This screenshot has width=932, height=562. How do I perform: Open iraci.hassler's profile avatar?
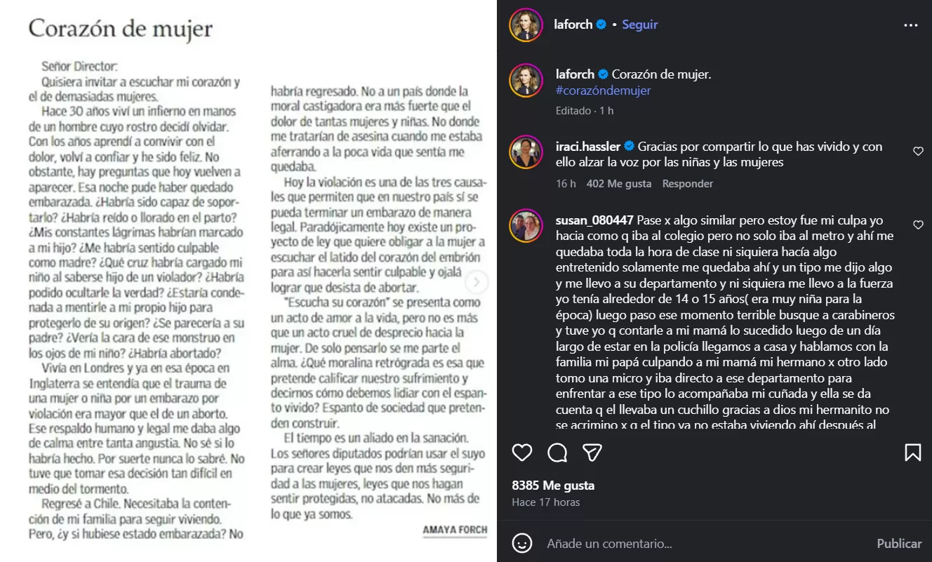[526, 154]
